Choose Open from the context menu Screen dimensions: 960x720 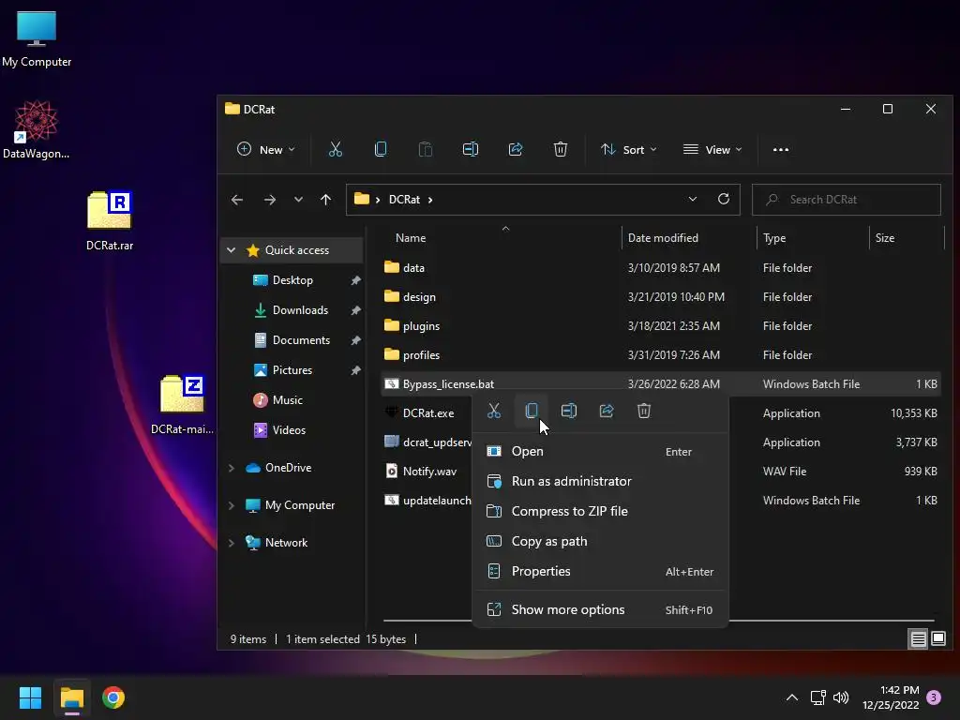tap(601, 451)
